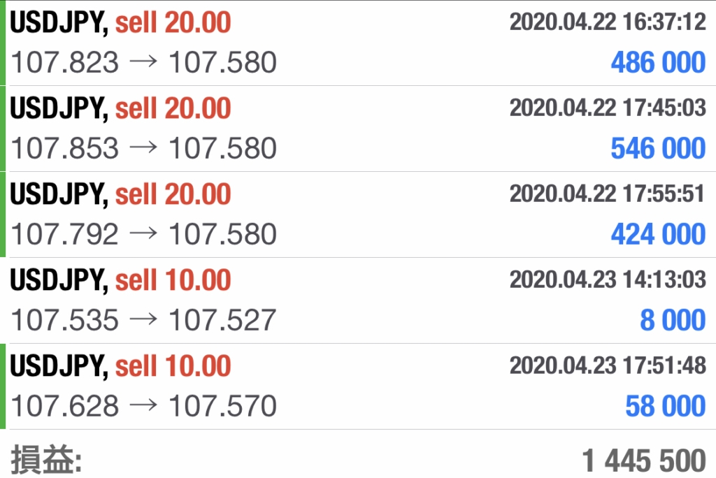Click the 486 000 profit value
The height and width of the screenshot is (478, 716).
pyautogui.click(x=658, y=62)
